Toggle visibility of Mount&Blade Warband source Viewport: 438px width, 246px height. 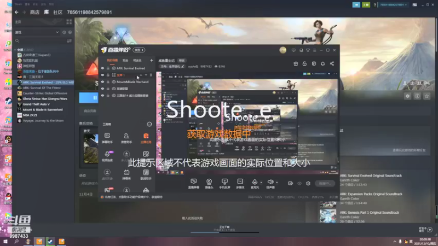point(102,81)
